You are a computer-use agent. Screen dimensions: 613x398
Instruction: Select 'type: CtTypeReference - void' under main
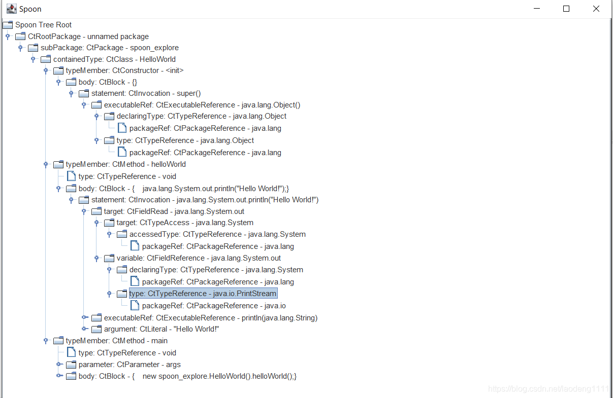(127, 353)
